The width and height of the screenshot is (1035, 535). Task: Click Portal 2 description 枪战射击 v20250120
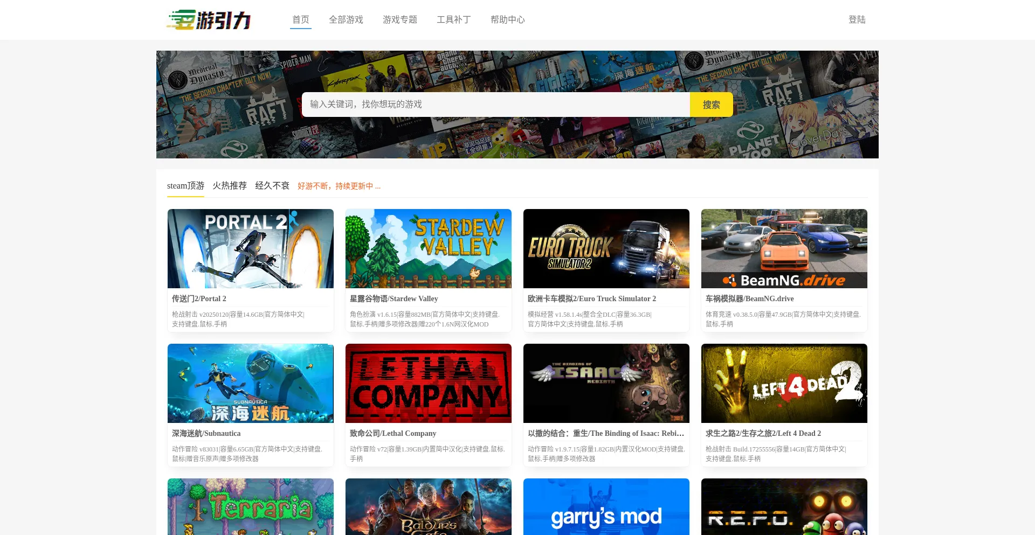[238, 319]
